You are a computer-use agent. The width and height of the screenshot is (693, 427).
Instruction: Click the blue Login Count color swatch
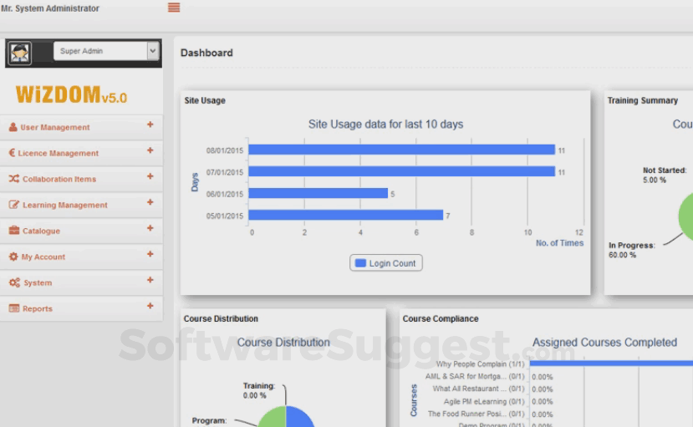point(360,262)
